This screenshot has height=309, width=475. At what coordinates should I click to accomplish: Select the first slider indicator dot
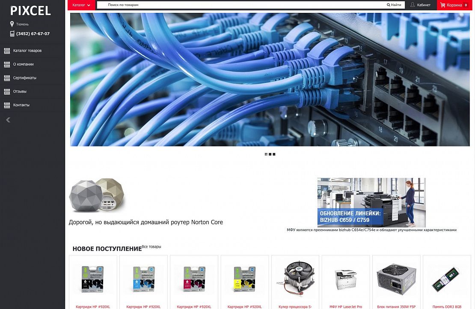(266, 154)
